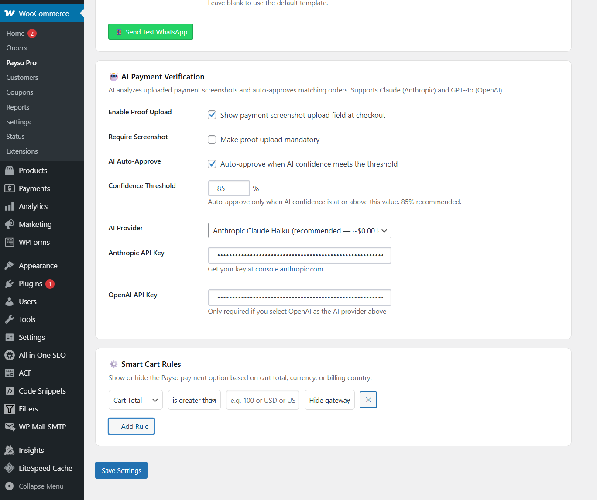Viewport: 597px width, 500px height.
Task: Open the Hide gateway action dropdown
Action: (329, 400)
